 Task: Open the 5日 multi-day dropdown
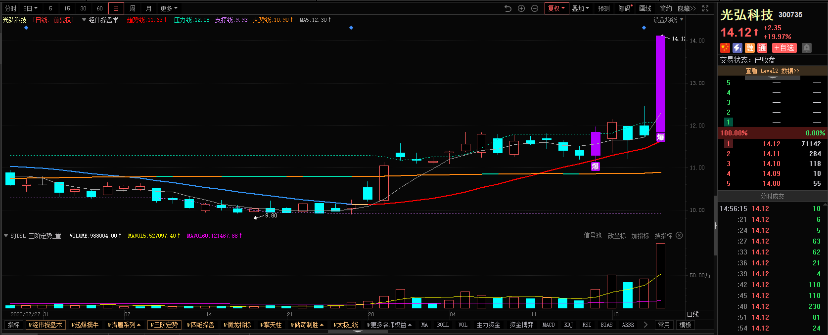pyautogui.click(x=30, y=8)
